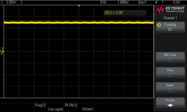This screenshot has width=187, height=112.
Task: Click the orange trigger position marker
Action: click(79, 6)
